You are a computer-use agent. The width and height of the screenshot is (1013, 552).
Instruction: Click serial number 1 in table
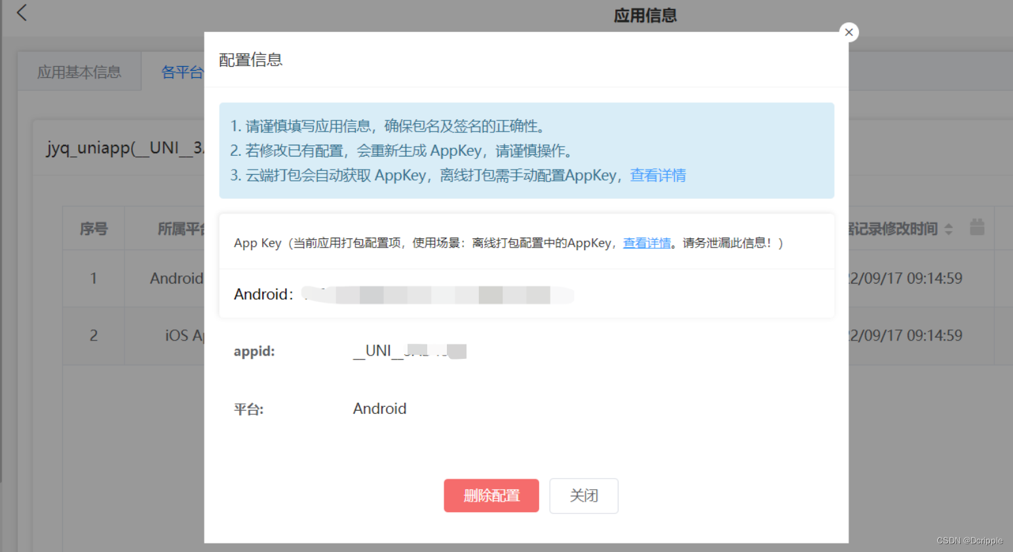pos(94,278)
